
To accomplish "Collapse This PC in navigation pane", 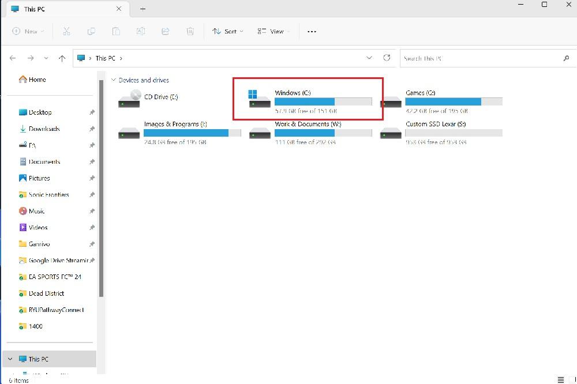I will click(x=10, y=359).
